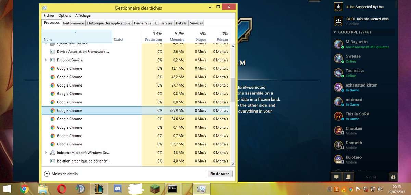This screenshot has height=195, width=411.
Task: Open the Affichage menu
Action: [x=83, y=15]
